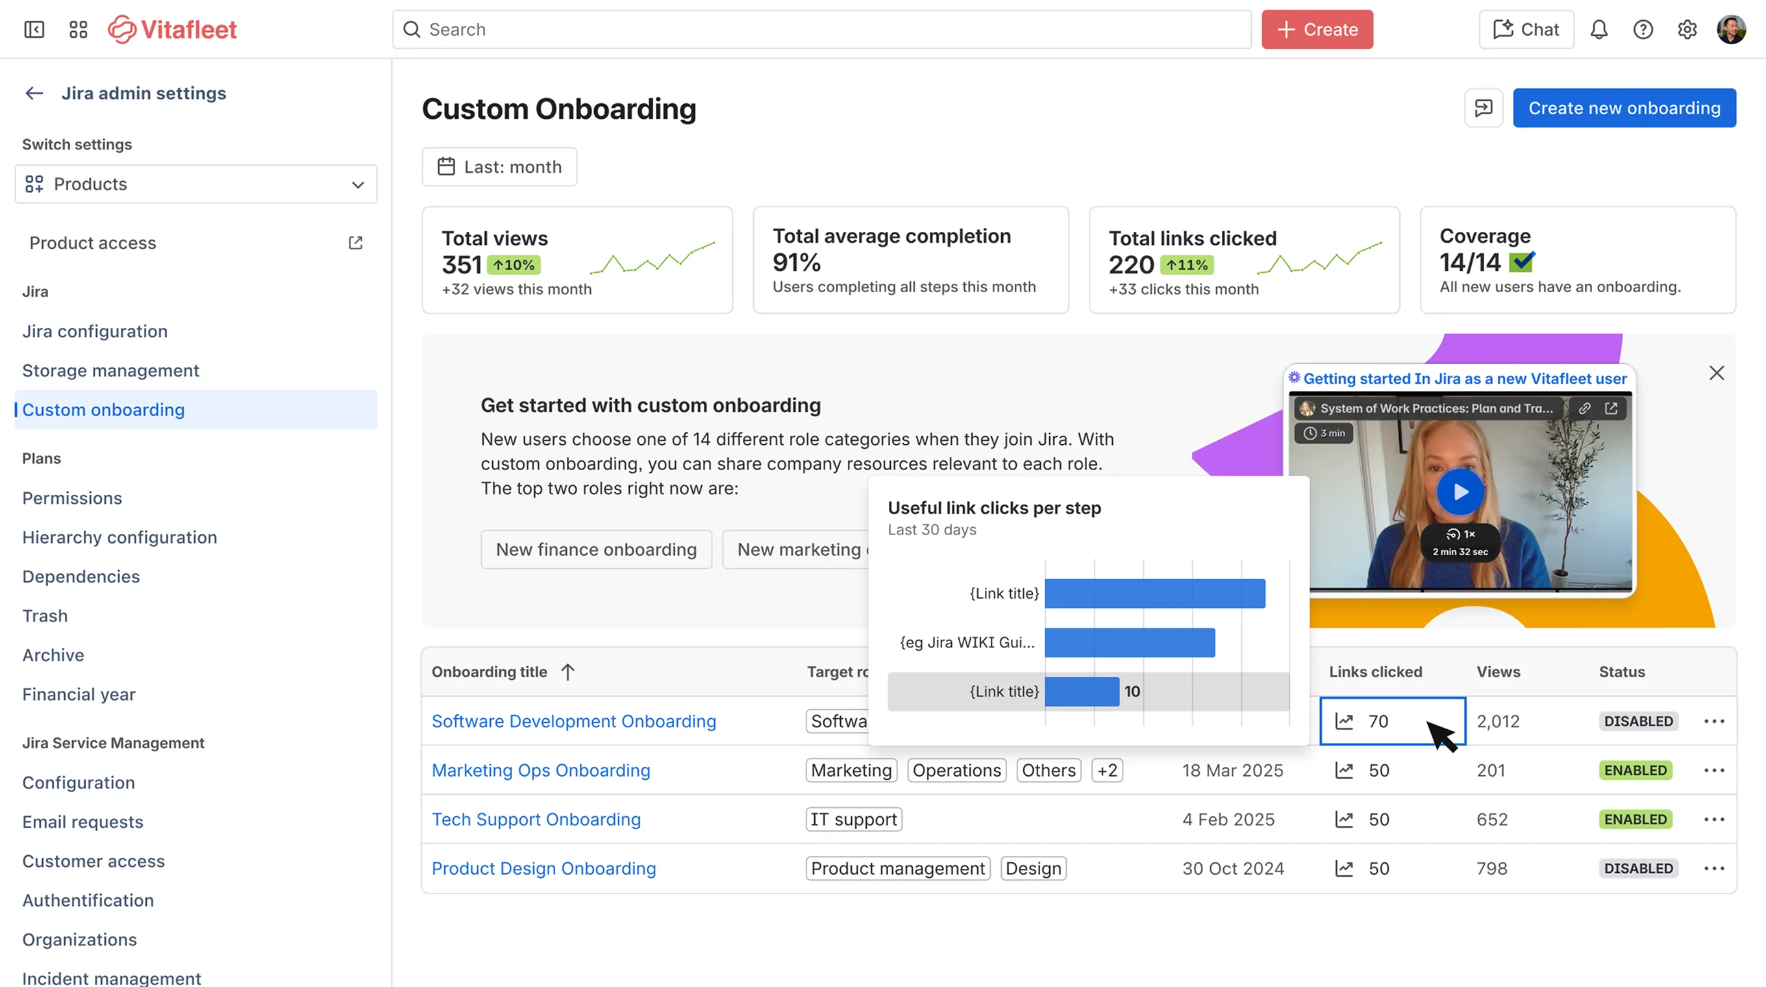The height and width of the screenshot is (987, 1766).
Task: Open Archive in sidebar
Action: point(53,655)
